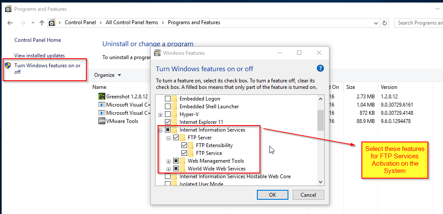This screenshot has height=214, width=443.
Task: Toggle the Internet Explorer 11 checkbox
Action: click(168, 122)
